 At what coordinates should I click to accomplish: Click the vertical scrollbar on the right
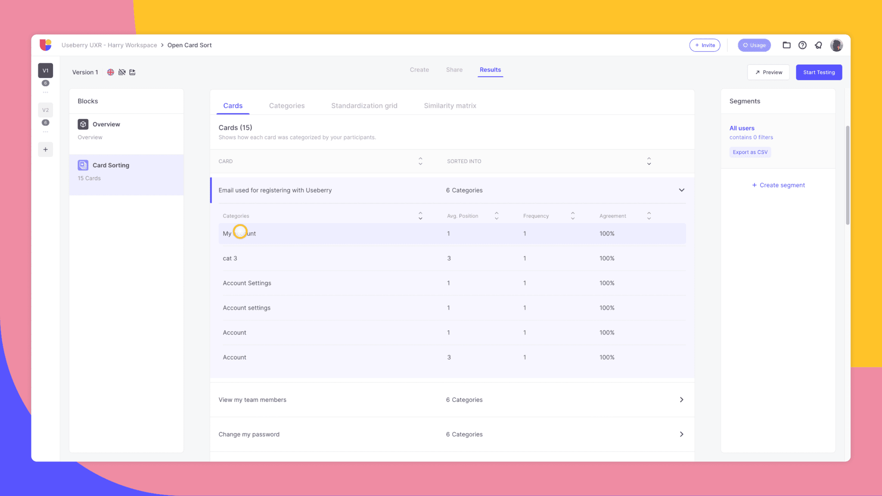[847, 175]
